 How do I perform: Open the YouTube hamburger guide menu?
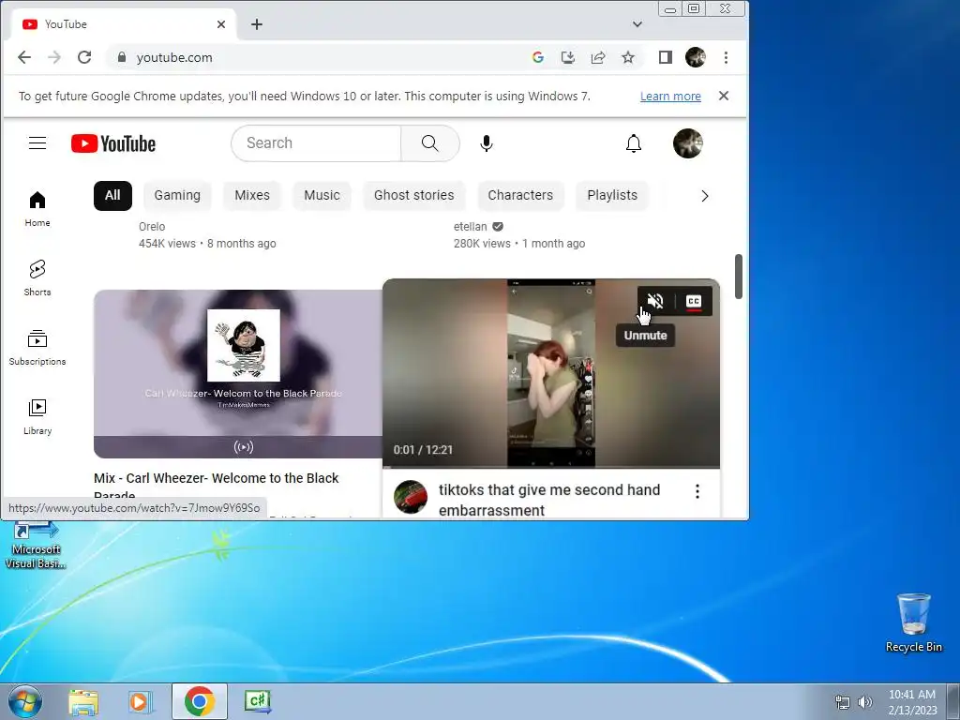pos(37,143)
